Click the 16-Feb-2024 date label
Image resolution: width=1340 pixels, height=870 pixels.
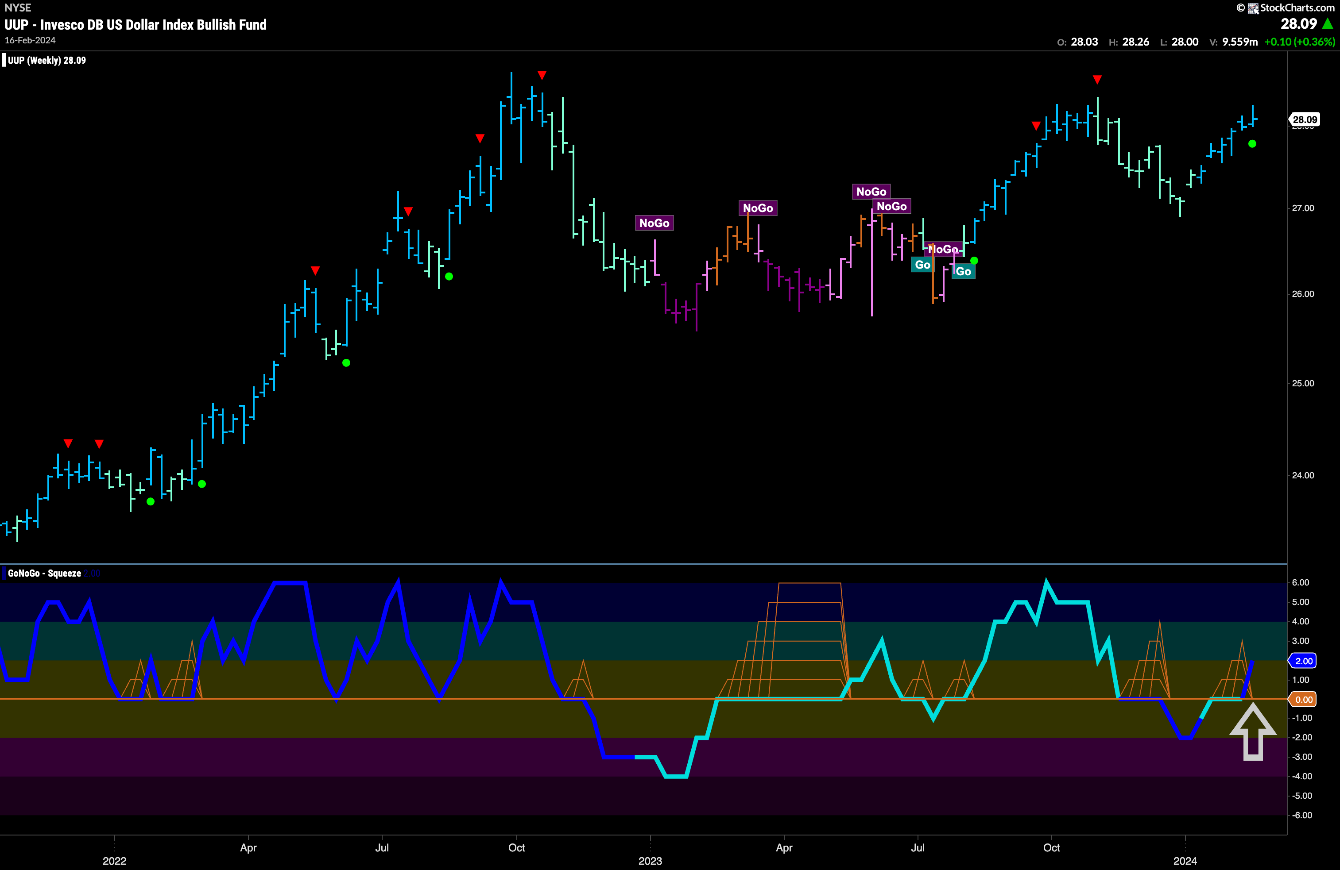click(x=30, y=41)
